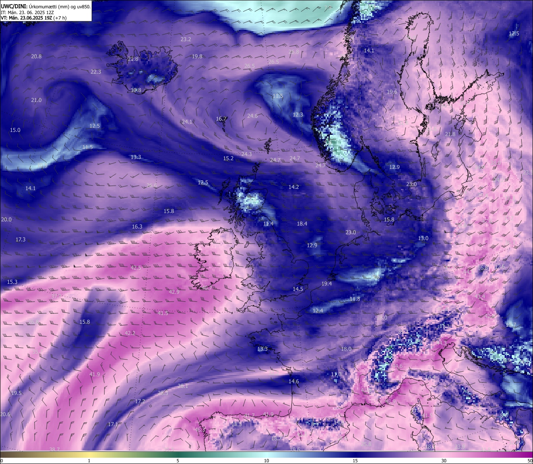This screenshot has height=464, width=533.
Task: Click the 20.6 value label
Action: coord(5,414)
